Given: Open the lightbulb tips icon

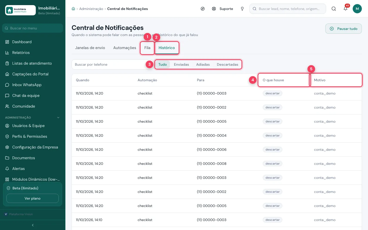Looking at the screenshot, I should 242,9.
